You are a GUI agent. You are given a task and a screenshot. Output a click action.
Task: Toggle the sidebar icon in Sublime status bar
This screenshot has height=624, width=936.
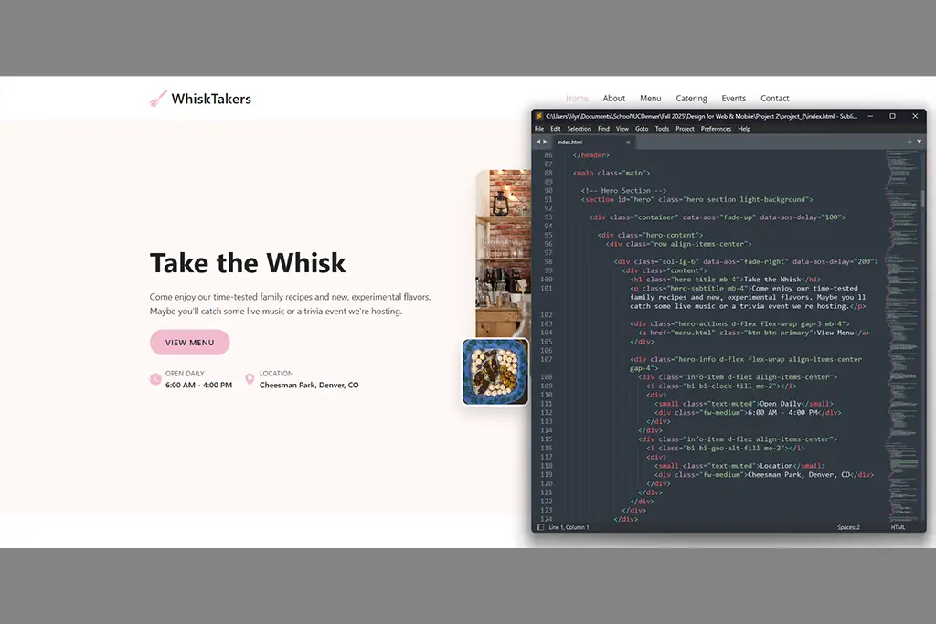coord(539,527)
